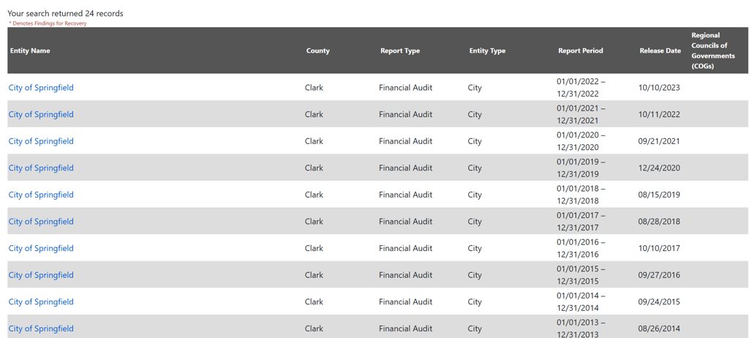Click the Entity Type column header

point(487,50)
